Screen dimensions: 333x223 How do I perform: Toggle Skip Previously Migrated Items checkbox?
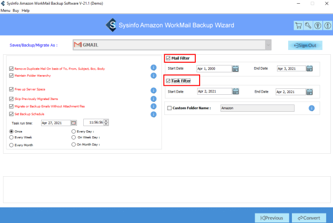[11, 99]
